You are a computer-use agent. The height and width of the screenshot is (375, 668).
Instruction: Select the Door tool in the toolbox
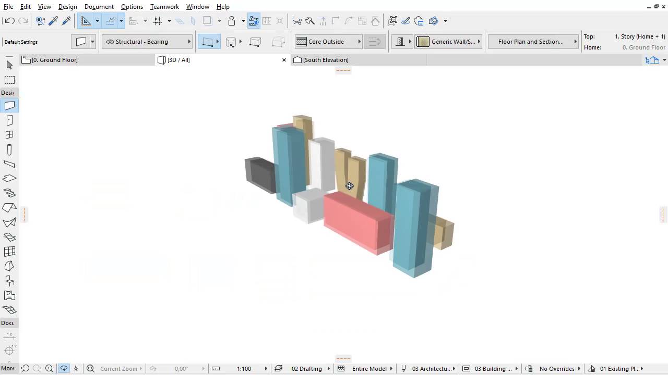[x=9, y=120]
